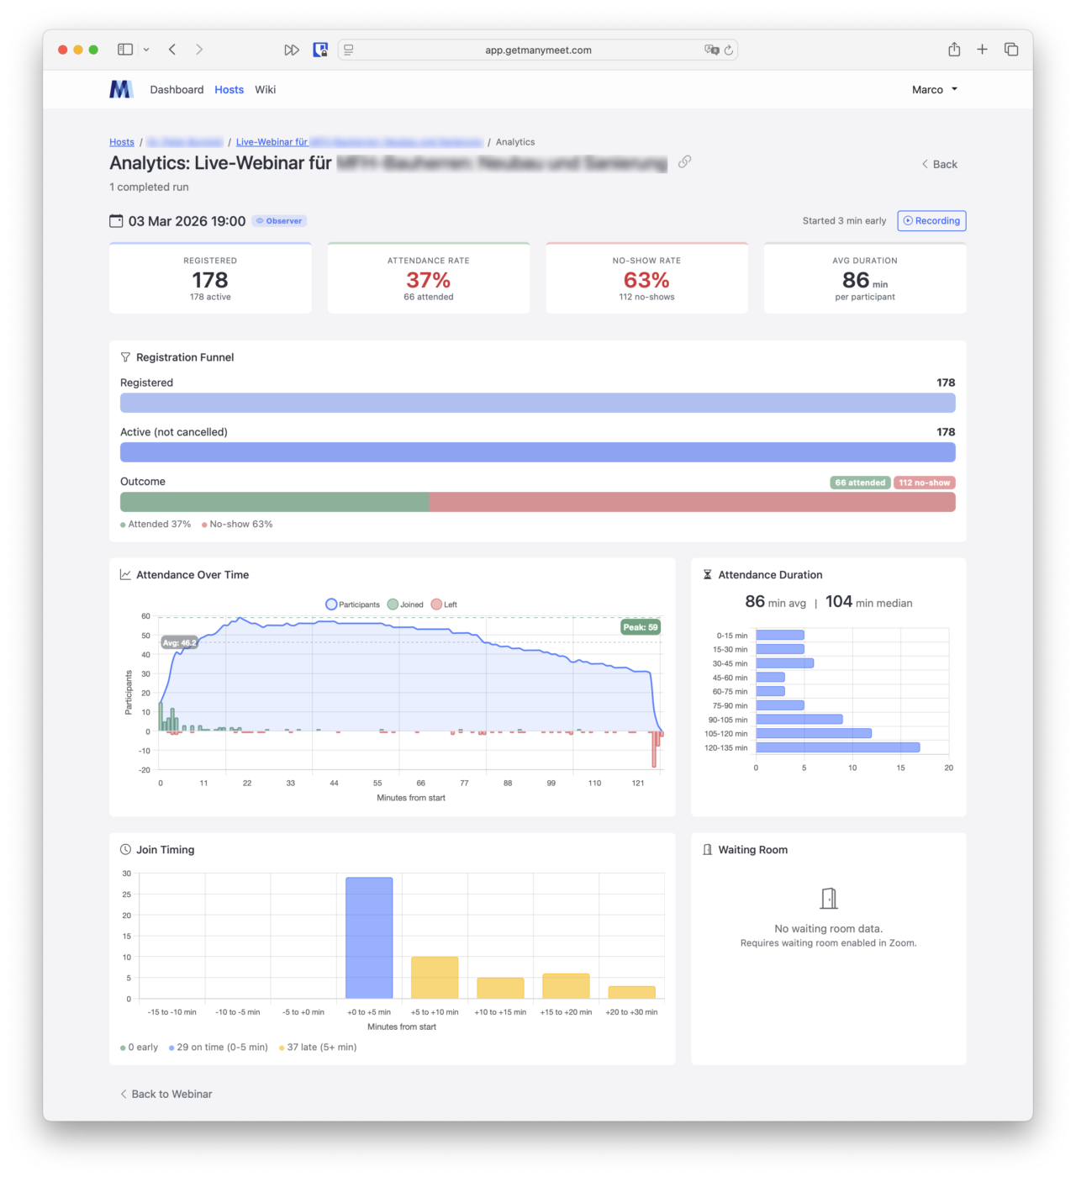Open the Recording button

pos(931,221)
